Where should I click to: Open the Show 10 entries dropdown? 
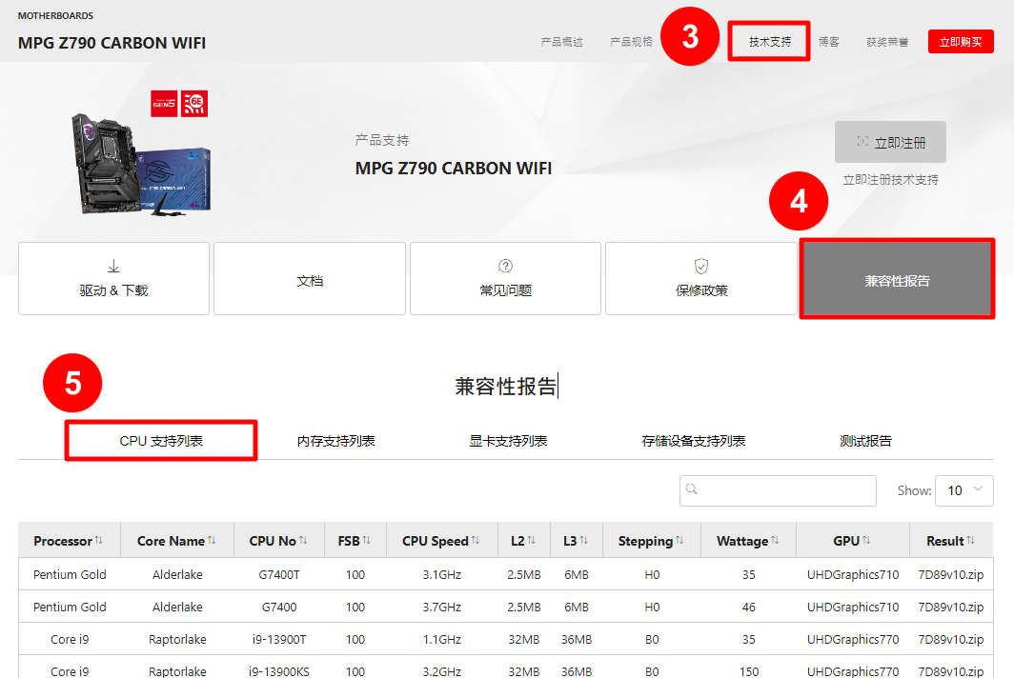[x=963, y=490]
